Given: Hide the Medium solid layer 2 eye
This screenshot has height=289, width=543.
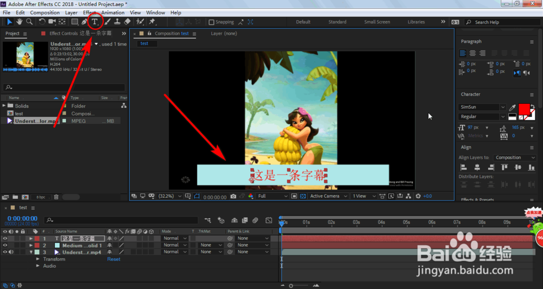Looking at the screenshot, I should pyautogui.click(x=5, y=245).
